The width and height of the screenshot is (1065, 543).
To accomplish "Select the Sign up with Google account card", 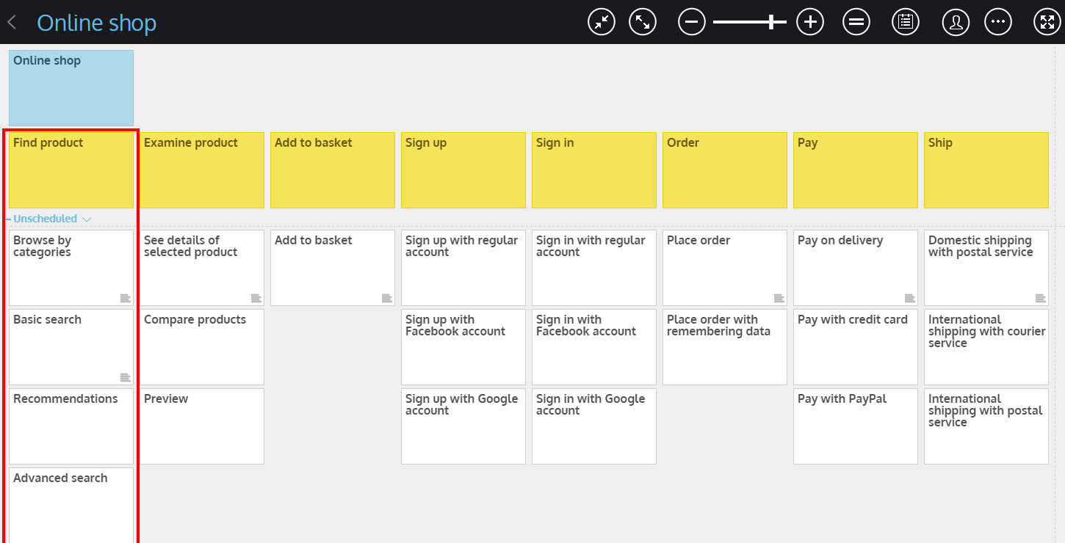I will click(x=463, y=426).
